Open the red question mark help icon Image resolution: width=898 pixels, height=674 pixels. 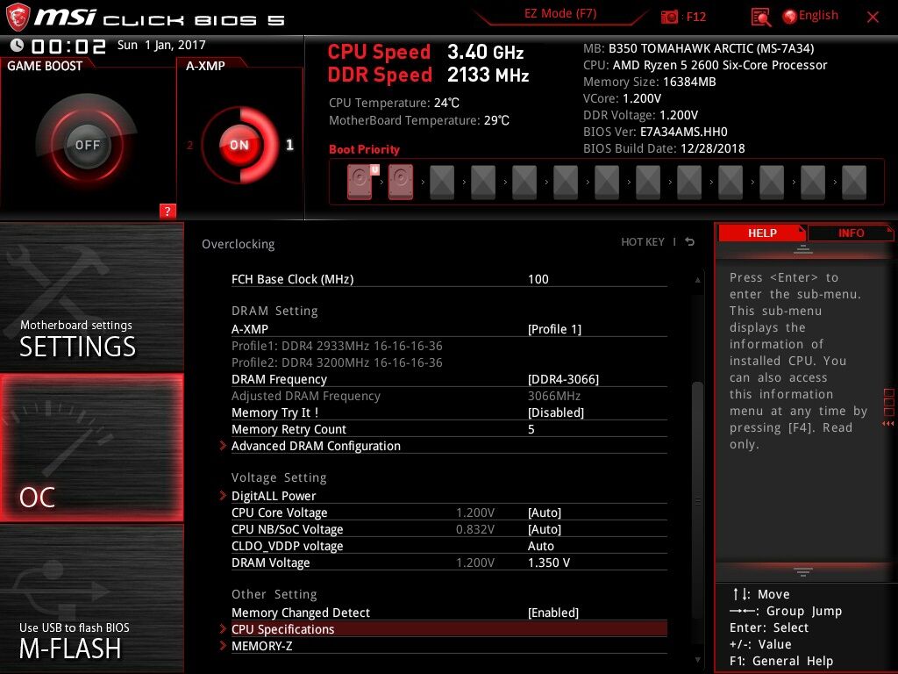coord(167,211)
